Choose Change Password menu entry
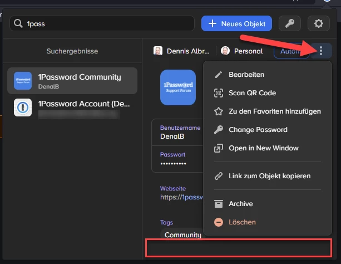 [x=268, y=130]
